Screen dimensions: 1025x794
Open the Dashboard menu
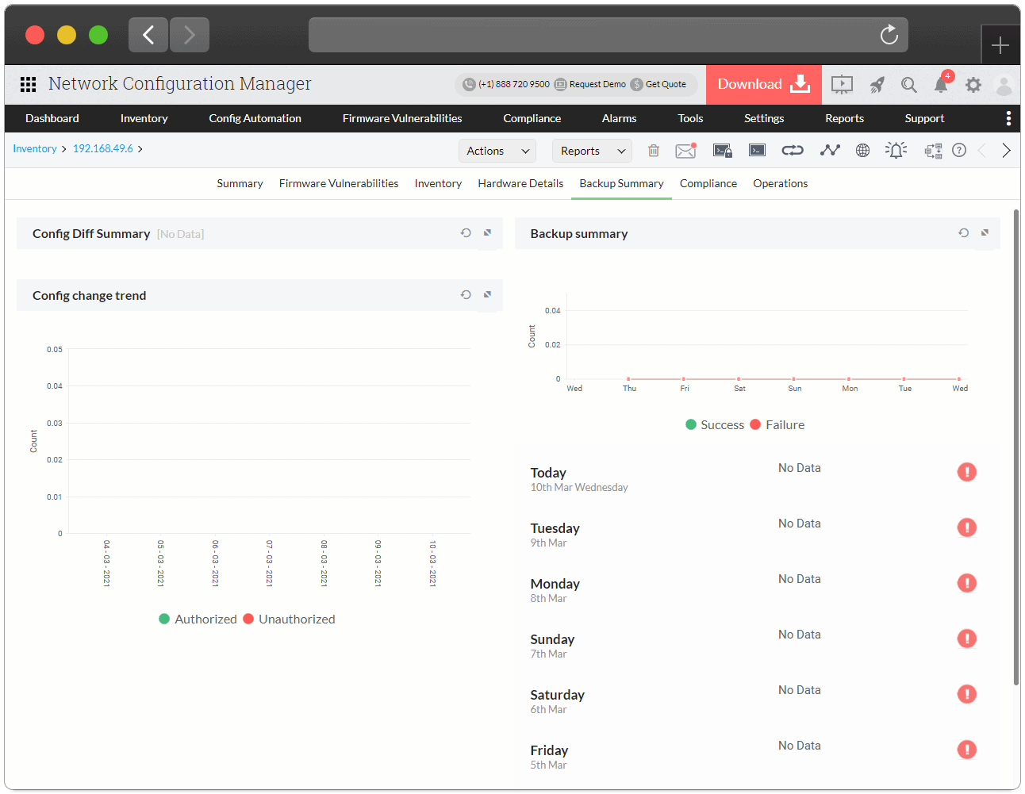[x=52, y=118]
